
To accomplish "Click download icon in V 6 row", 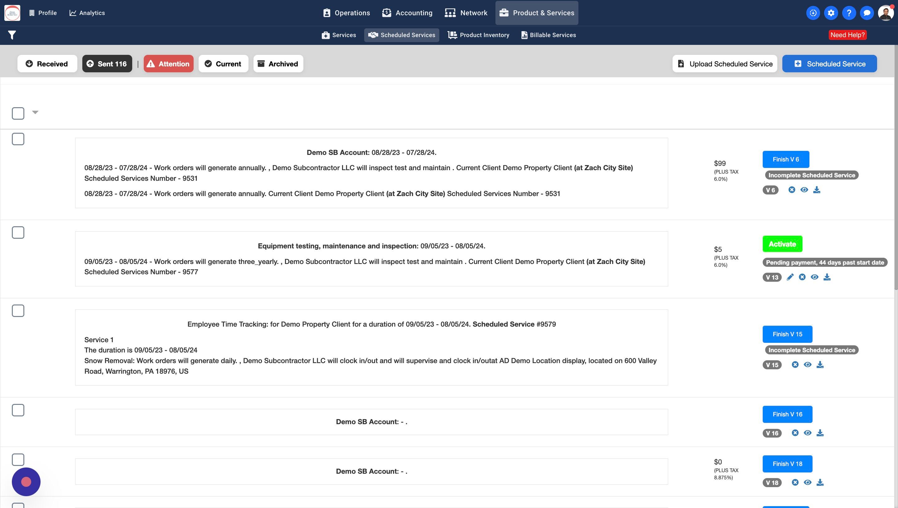I will 817,190.
